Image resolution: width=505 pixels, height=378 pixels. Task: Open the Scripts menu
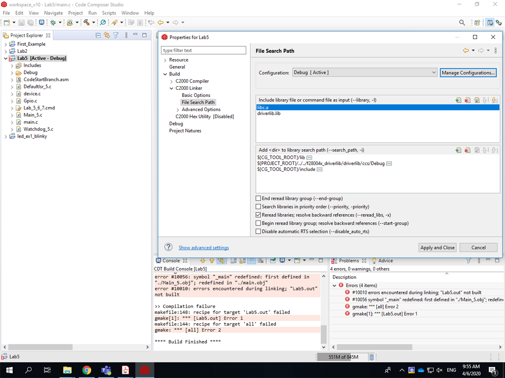point(109,13)
